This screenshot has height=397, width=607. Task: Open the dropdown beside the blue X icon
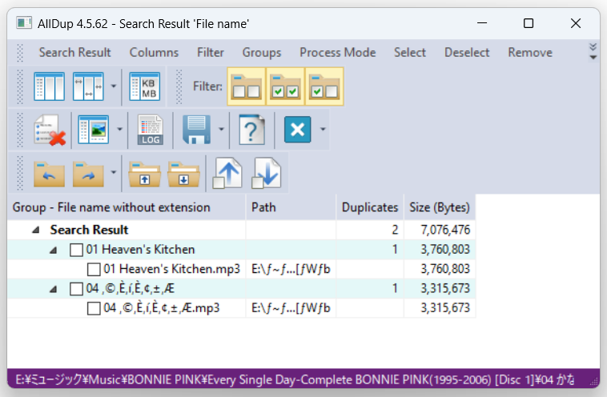323,129
